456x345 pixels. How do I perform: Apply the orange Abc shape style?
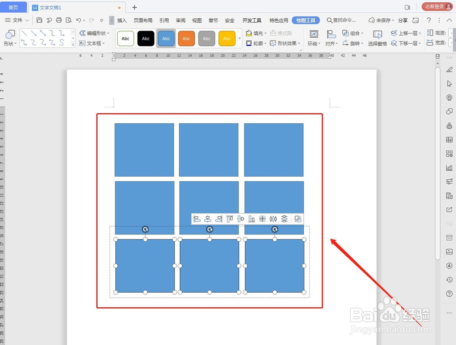coord(186,38)
